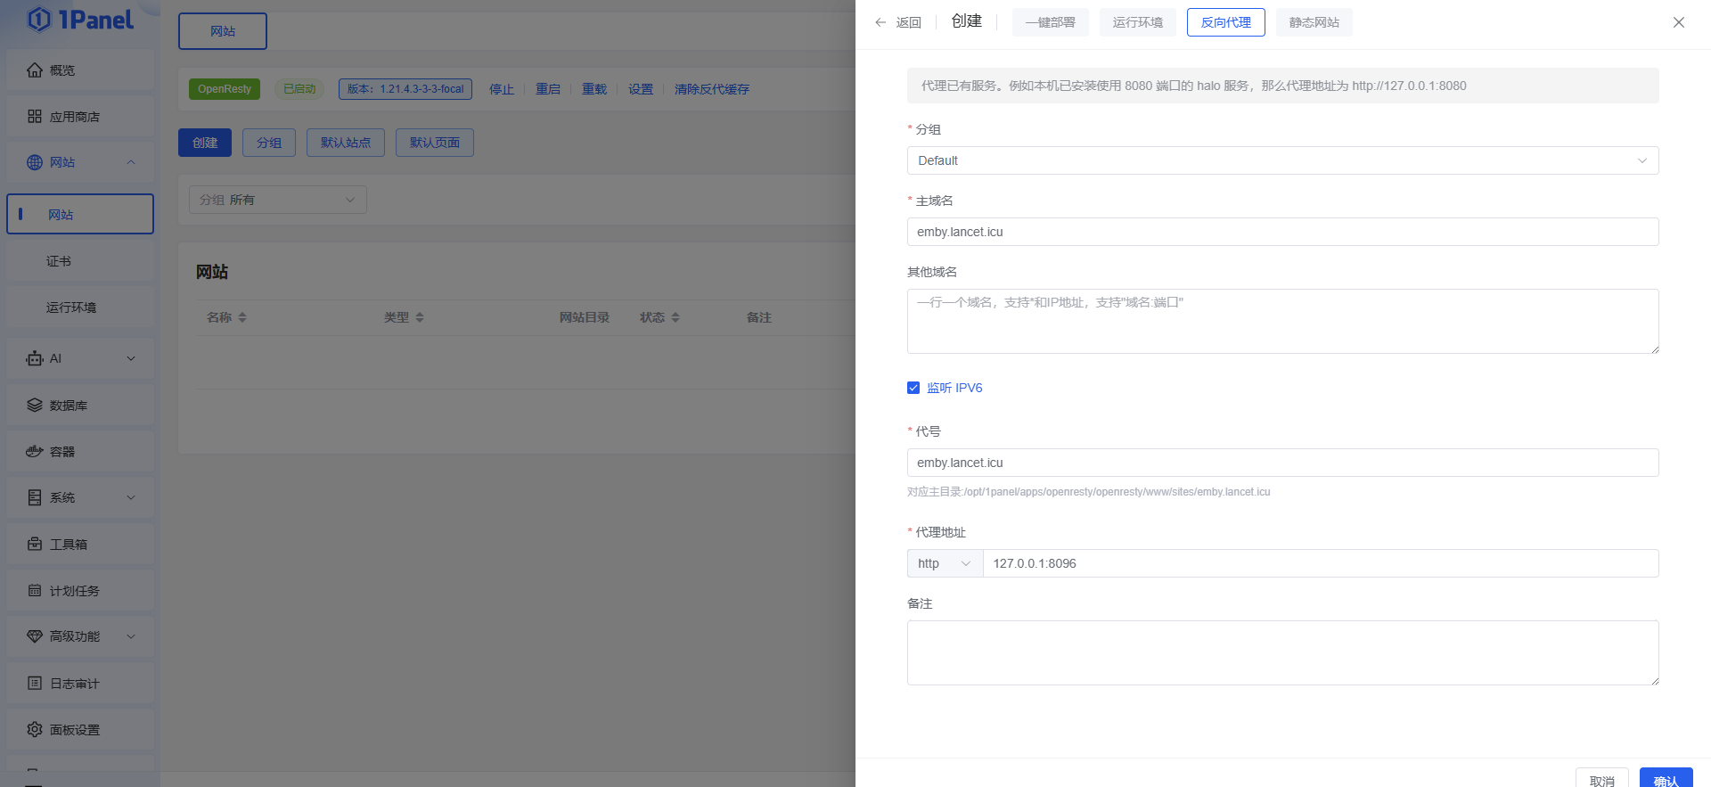
Task: Switch to the 静态网站 tab
Action: (x=1314, y=22)
